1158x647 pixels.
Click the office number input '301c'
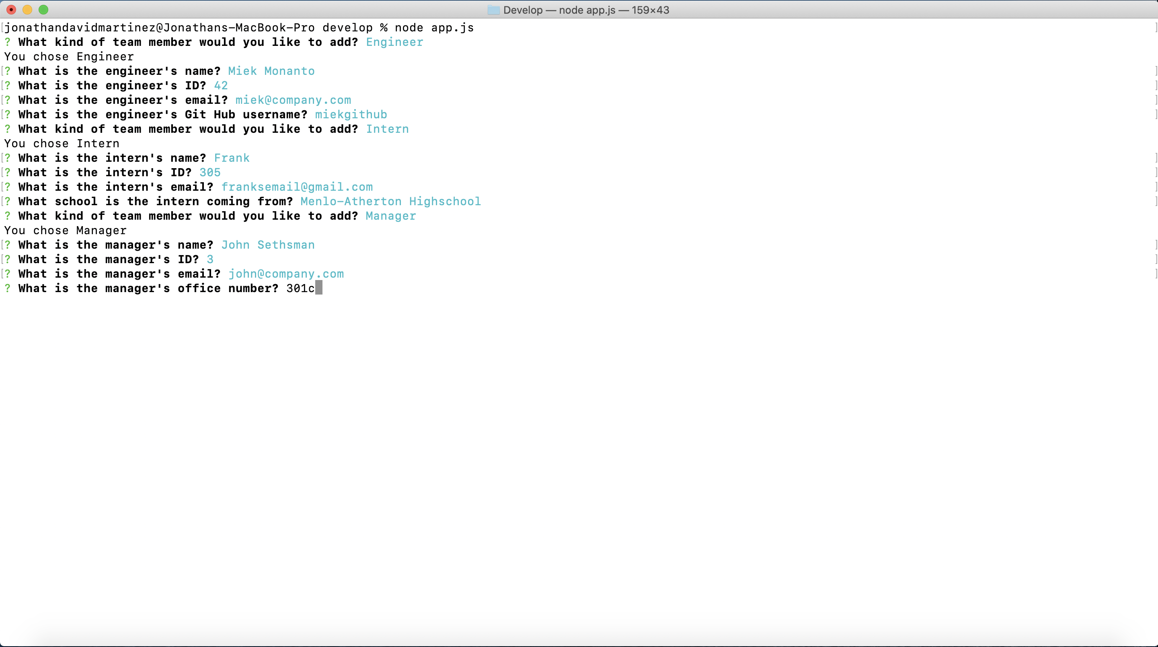tap(300, 288)
